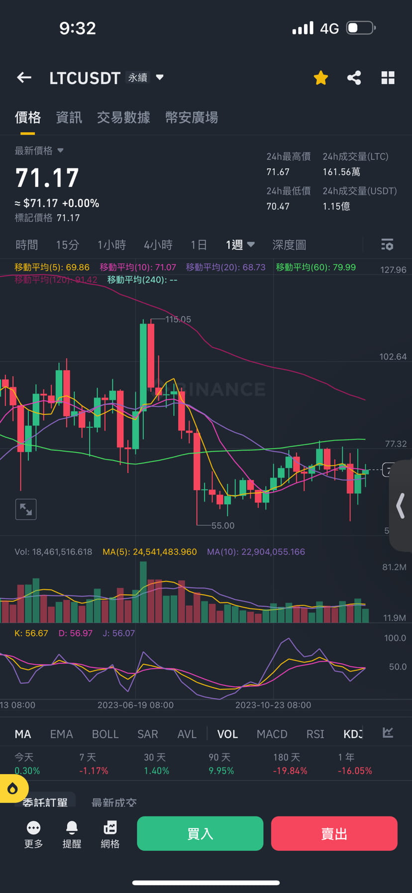Tap the 更多 more options icon
Screen dimensions: 412x893
click(x=33, y=834)
